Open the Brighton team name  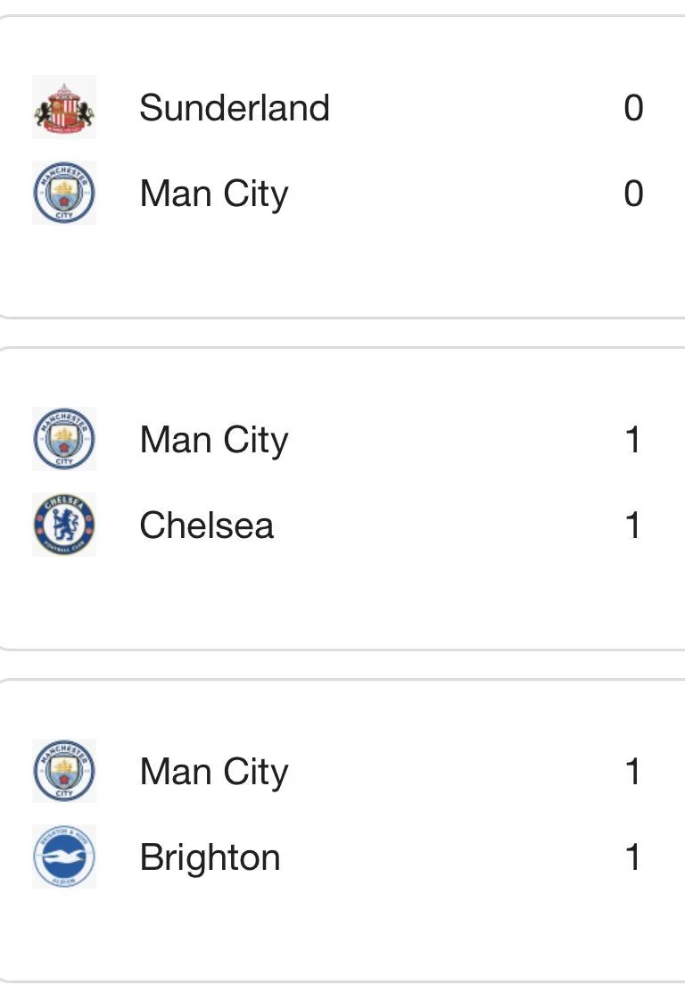click(x=210, y=857)
